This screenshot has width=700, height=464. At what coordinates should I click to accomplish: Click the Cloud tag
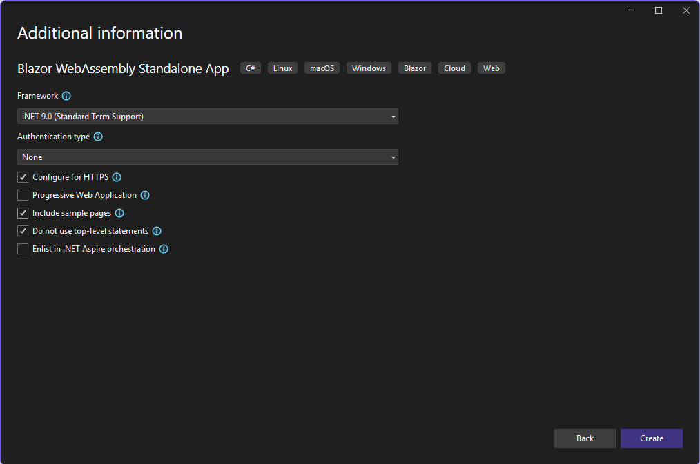454,68
